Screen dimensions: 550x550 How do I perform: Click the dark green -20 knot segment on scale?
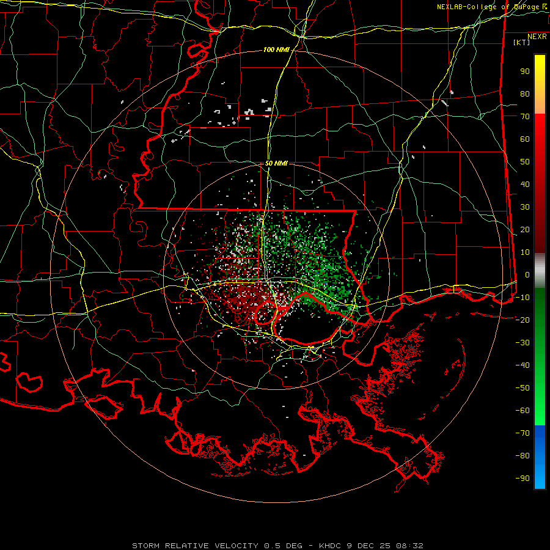coord(540,320)
